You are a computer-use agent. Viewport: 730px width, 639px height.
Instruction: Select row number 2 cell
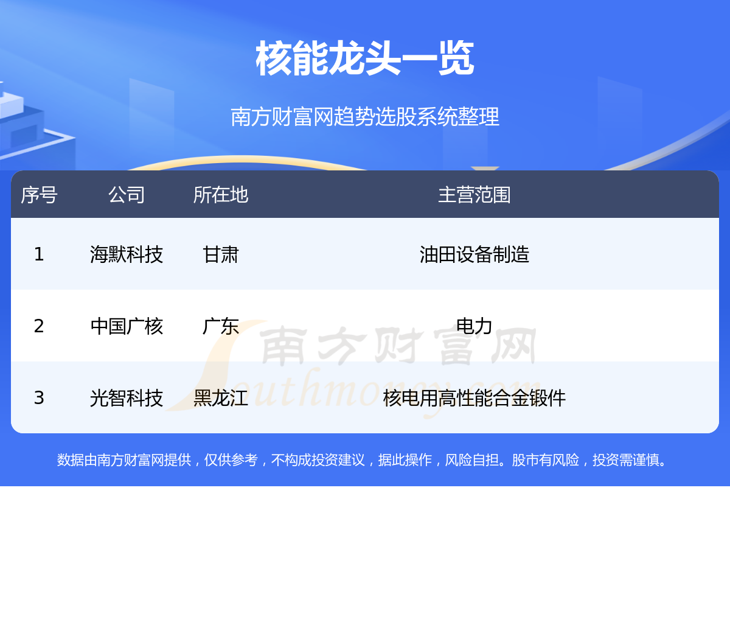click(39, 326)
